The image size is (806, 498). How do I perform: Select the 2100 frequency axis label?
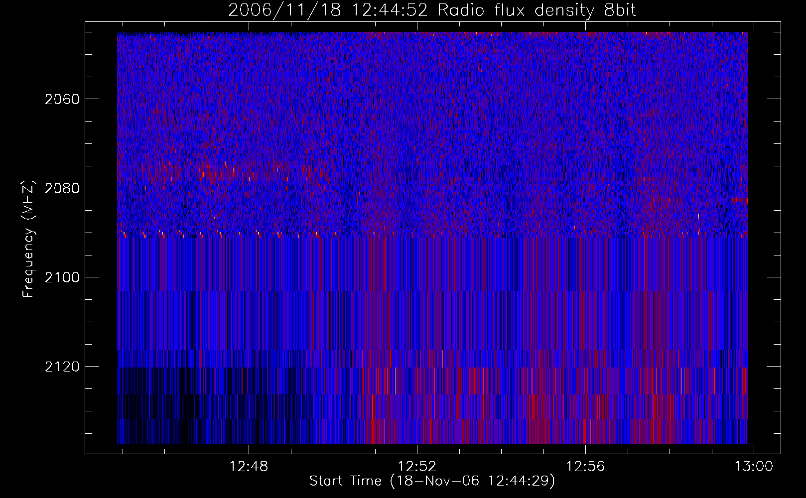tap(62, 277)
